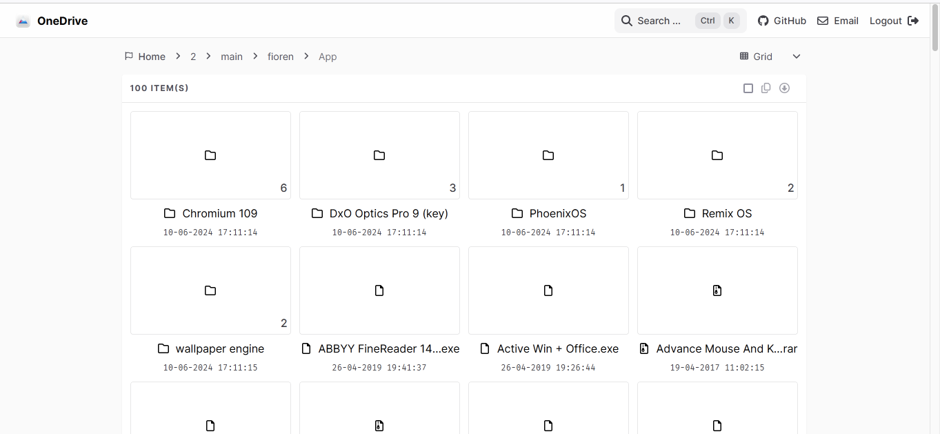
Task: Click archive icon beside Advance Mouse label
Action: click(644, 348)
